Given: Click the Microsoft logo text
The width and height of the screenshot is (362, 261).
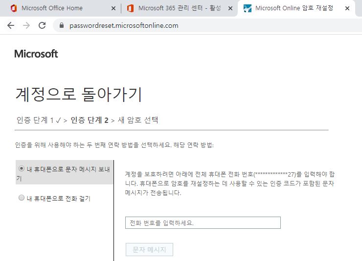Looking at the screenshot, I should click(36, 54).
